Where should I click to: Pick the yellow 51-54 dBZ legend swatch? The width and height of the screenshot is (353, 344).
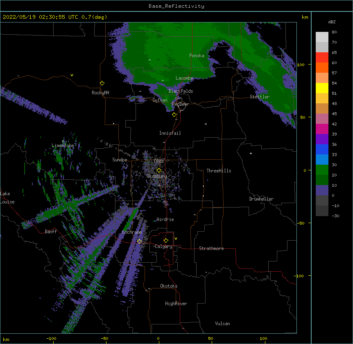[x=322, y=88]
